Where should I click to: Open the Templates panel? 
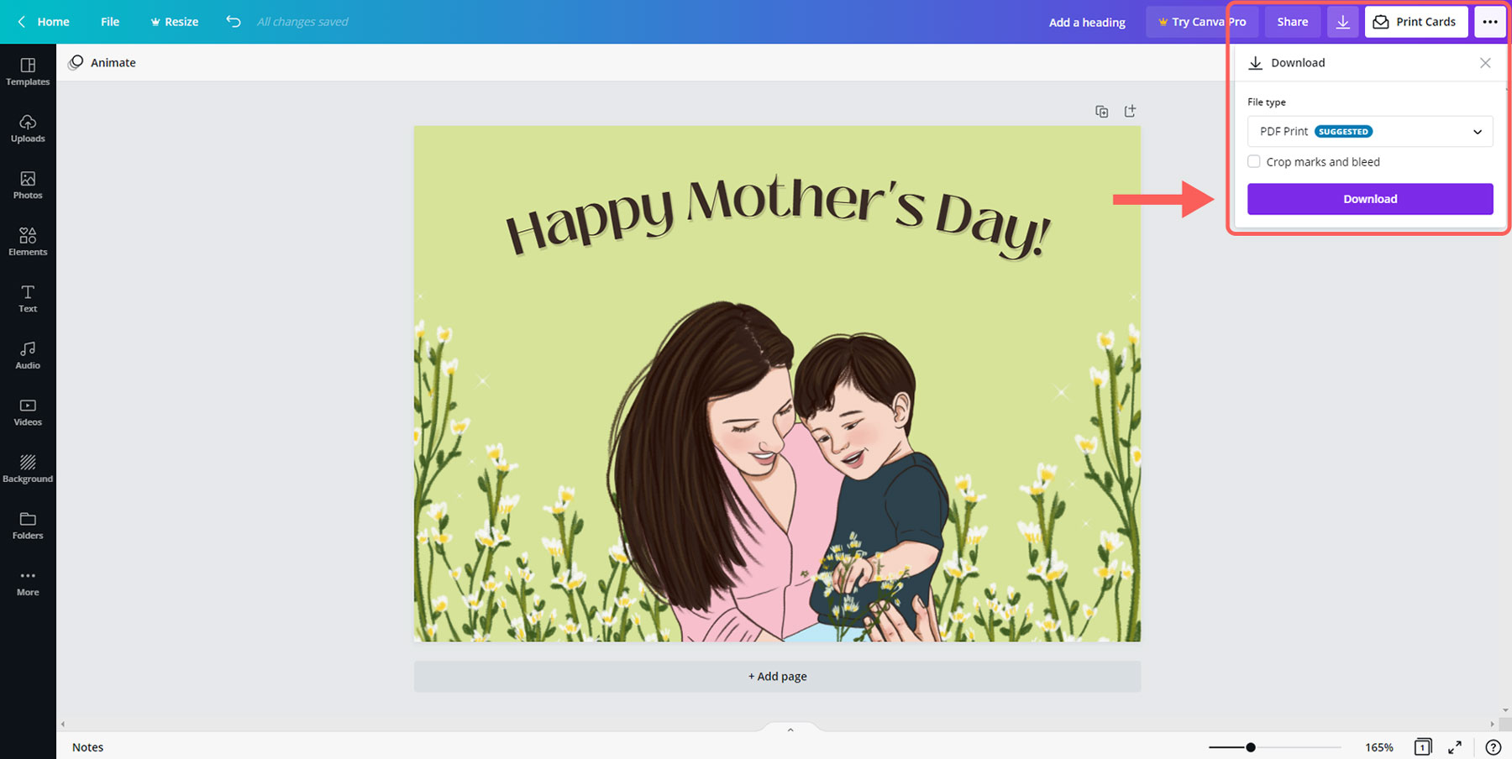(x=28, y=71)
